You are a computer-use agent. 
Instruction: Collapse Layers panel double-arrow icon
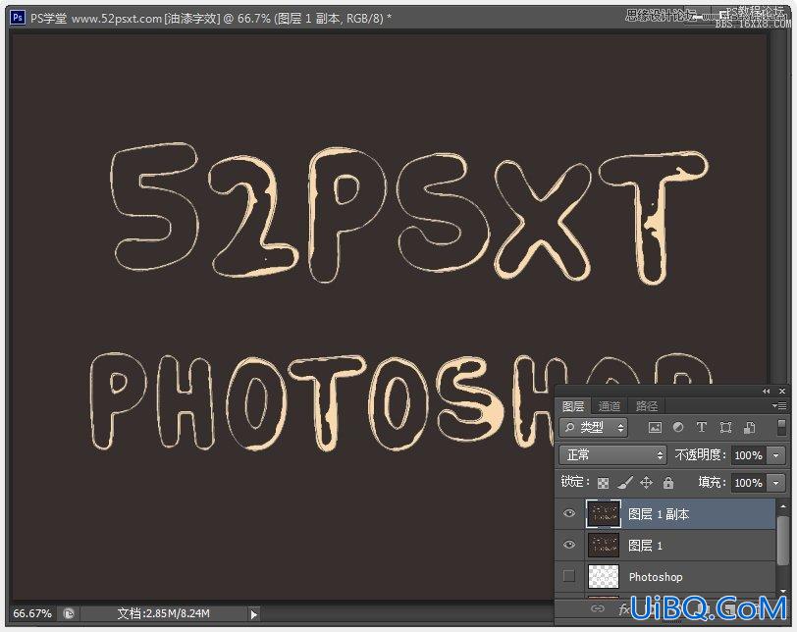pos(766,392)
